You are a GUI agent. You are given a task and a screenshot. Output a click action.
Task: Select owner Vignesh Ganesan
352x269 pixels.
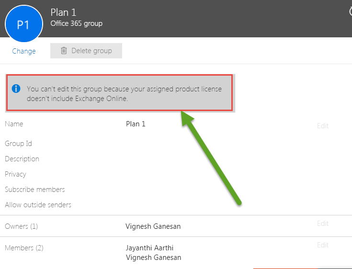coord(153,226)
